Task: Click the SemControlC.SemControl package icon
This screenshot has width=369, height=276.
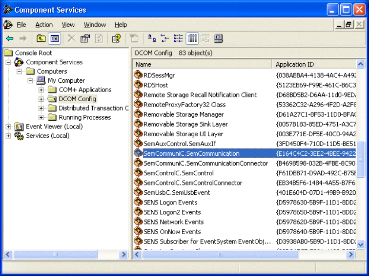Action: click(138, 173)
